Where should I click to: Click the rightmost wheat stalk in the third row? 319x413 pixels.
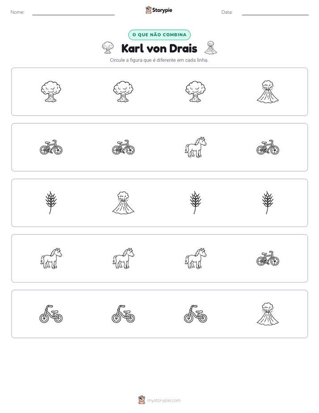click(x=268, y=203)
